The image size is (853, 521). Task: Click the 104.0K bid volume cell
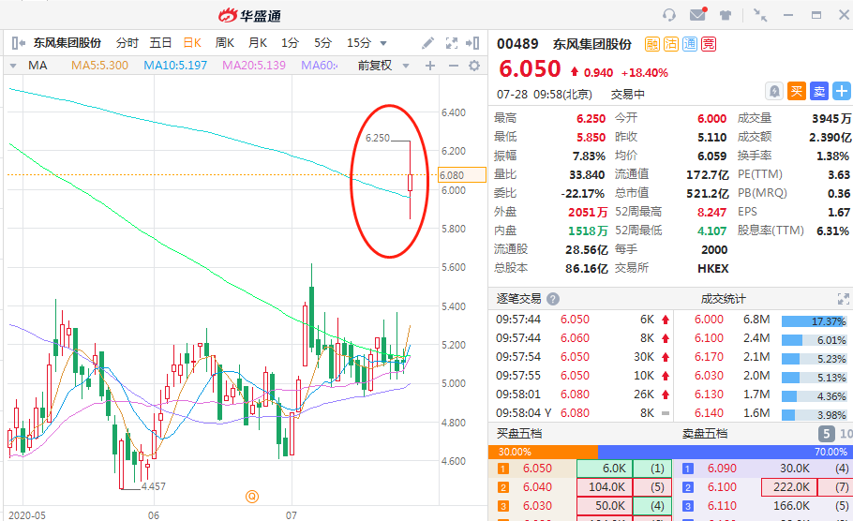(x=605, y=486)
